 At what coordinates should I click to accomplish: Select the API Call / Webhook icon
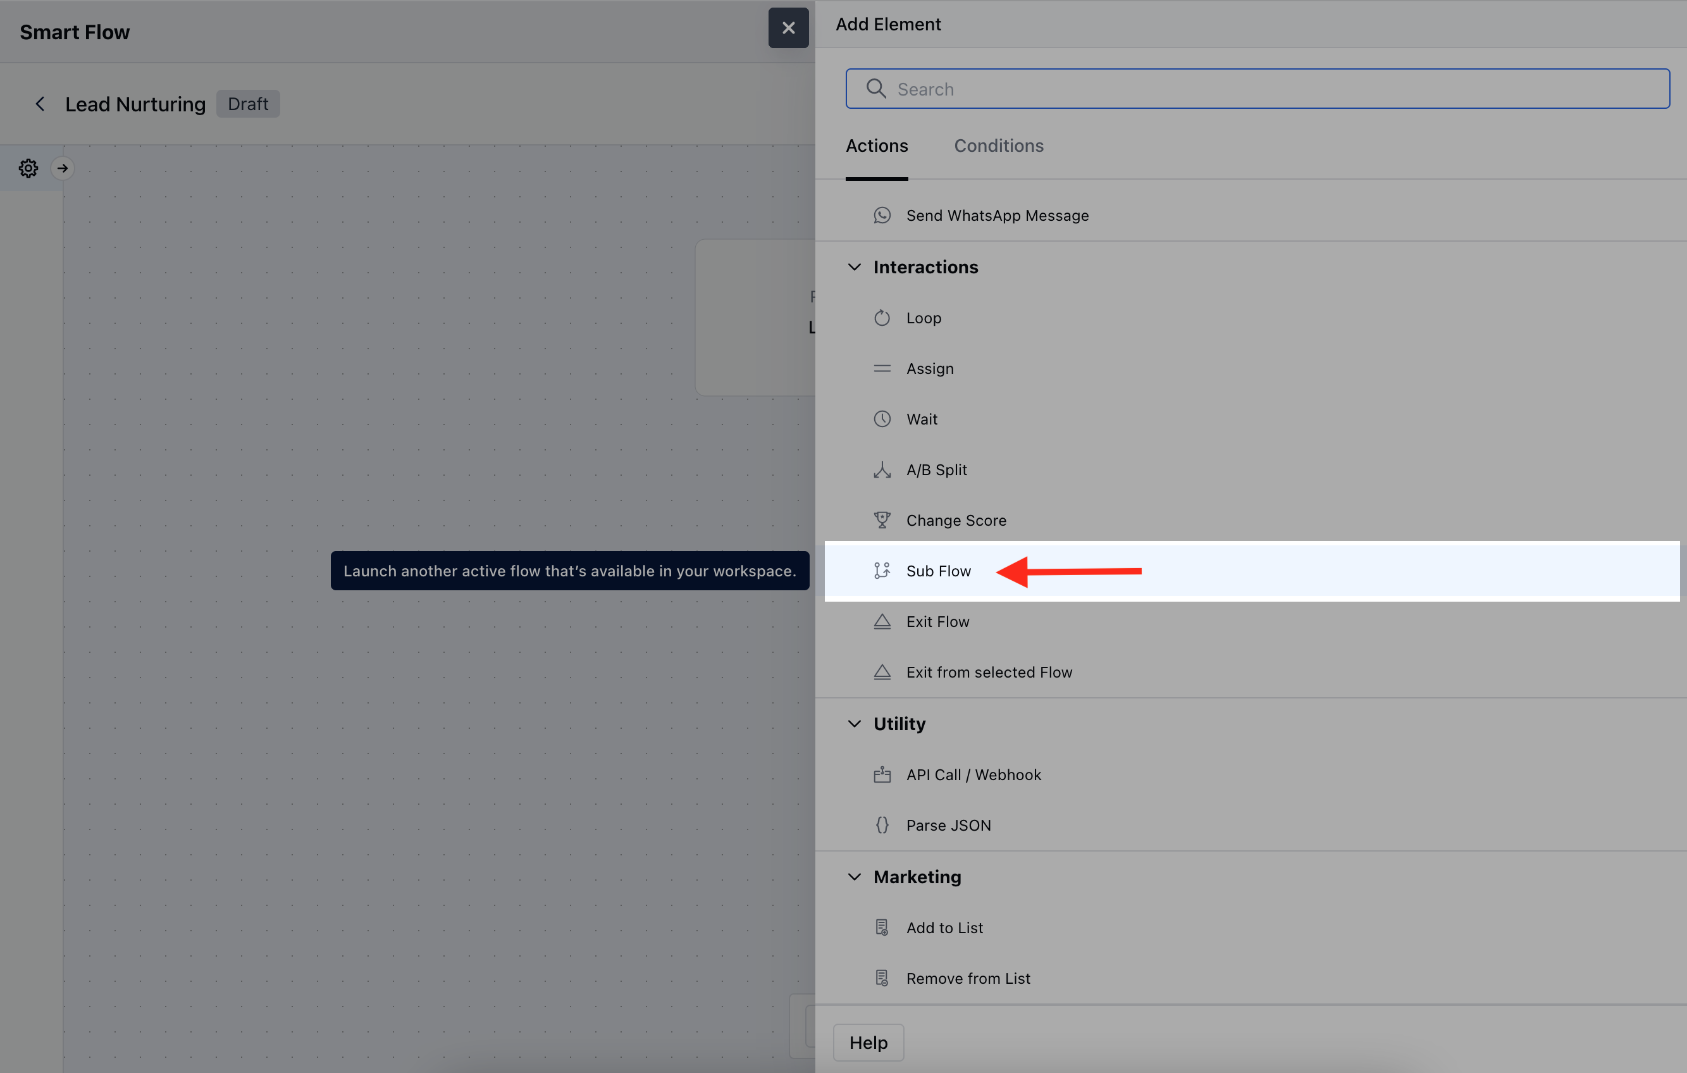point(882,774)
